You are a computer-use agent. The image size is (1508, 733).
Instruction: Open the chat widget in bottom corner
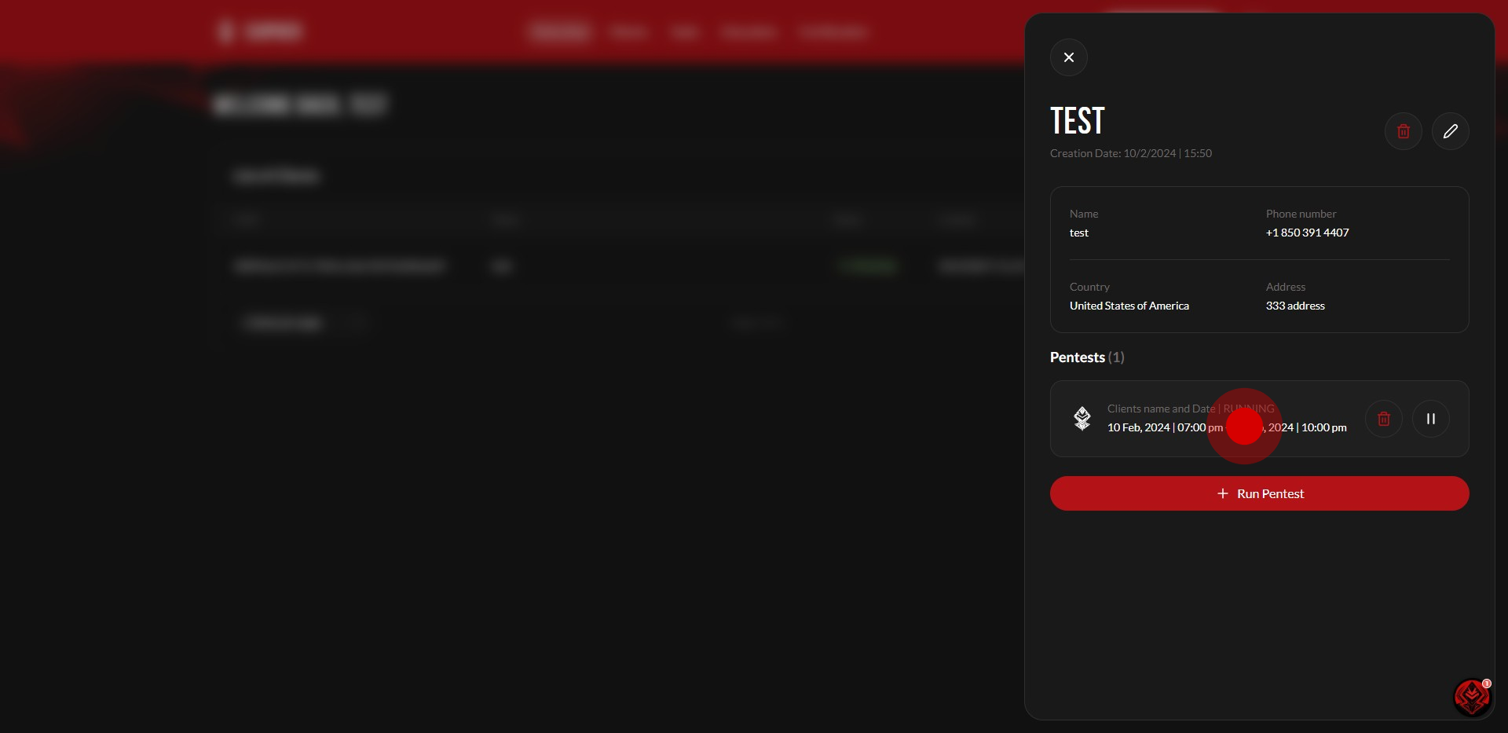click(1471, 697)
